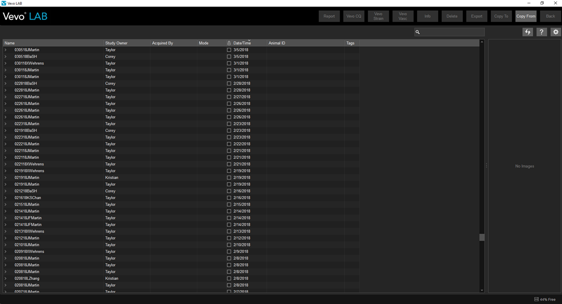Image resolution: width=562 pixels, height=304 pixels.
Task: Select checkbox of 030118XWehrens row
Action: 229,63
